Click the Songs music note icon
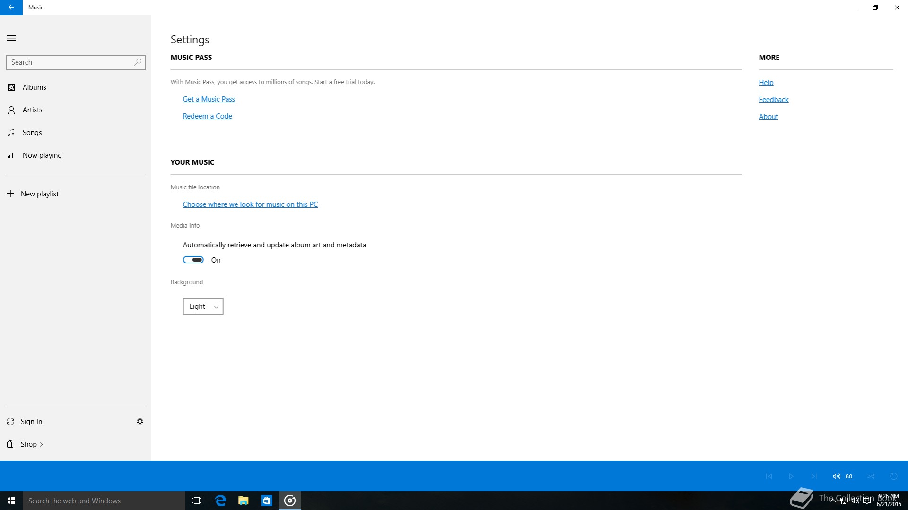908x510 pixels. click(x=11, y=133)
